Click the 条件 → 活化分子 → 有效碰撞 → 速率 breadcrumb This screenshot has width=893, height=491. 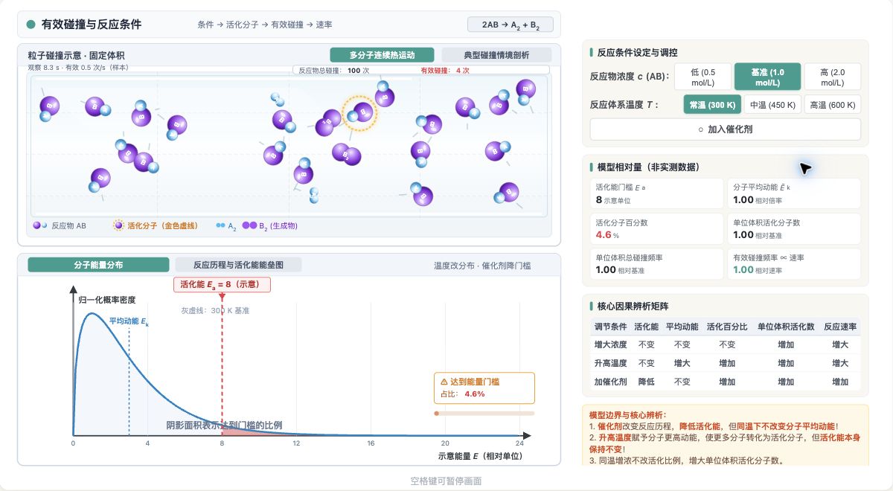coord(265,25)
